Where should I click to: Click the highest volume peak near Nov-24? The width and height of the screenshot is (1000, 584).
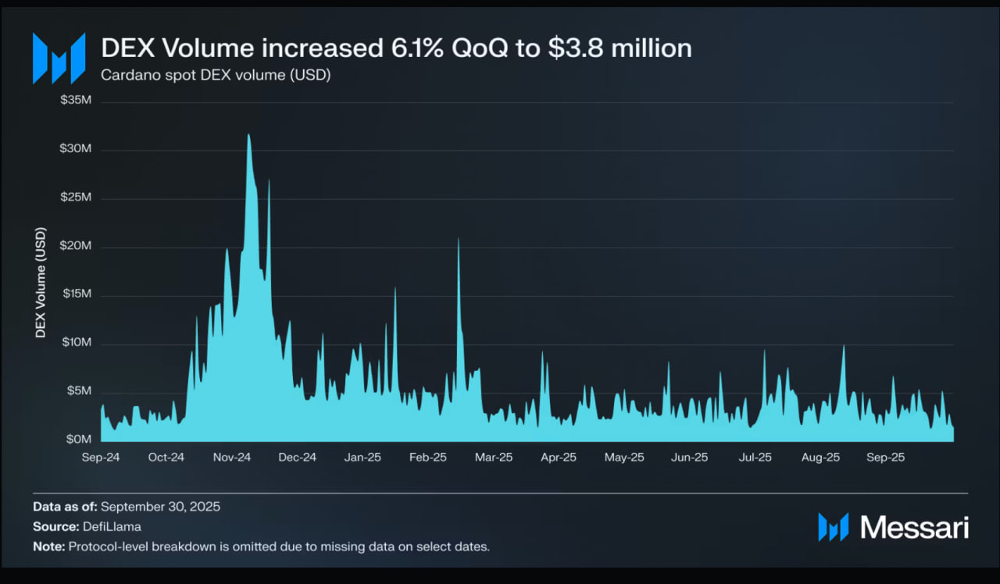click(248, 136)
